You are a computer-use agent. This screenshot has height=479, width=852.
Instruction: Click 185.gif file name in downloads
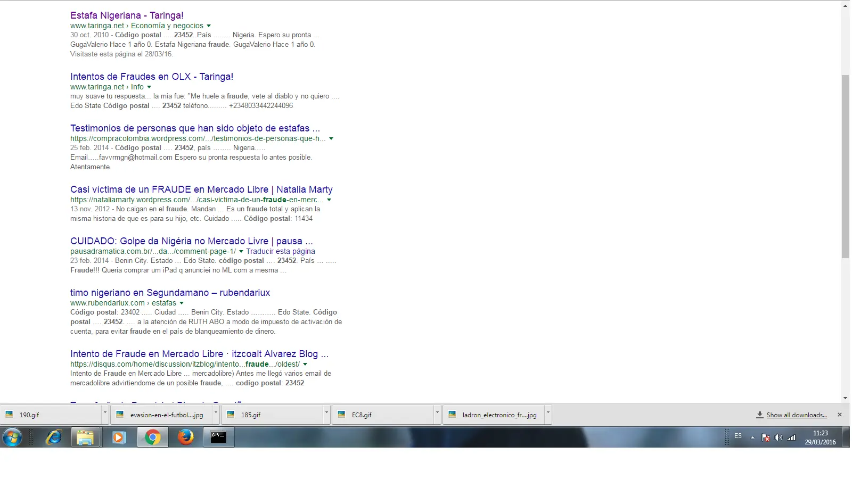coord(251,415)
